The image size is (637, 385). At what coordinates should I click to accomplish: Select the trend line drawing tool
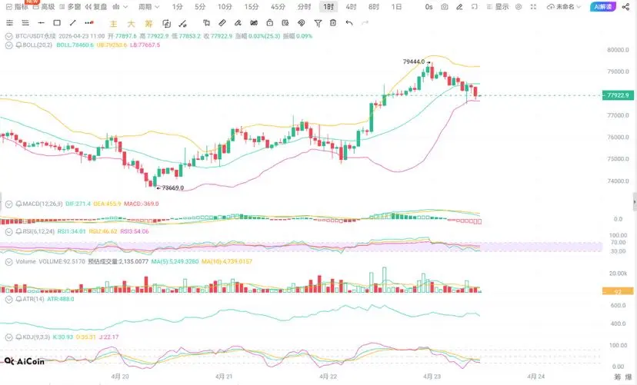click(x=73, y=23)
